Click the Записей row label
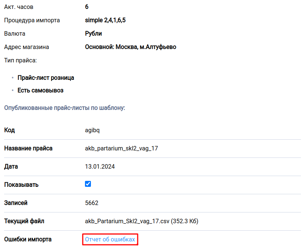The height and width of the screenshot is (247, 305). 16,203
